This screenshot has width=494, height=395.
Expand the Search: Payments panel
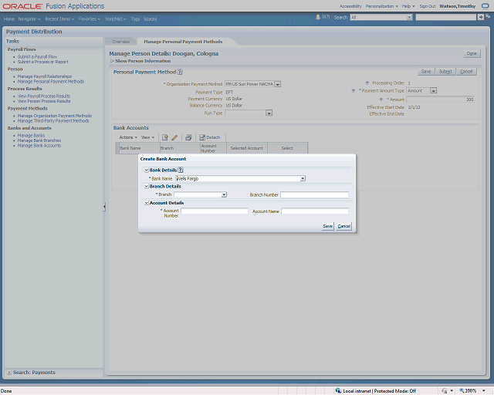tap(9, 373)
